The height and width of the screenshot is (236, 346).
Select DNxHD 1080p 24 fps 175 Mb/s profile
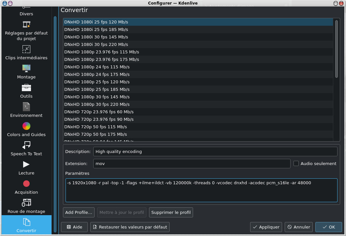tap(97, 74)
